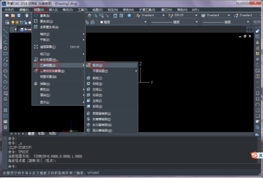Open the linetype 随层 dropdown
Image resolution: width=263 pixels, height=178 pixels.
tap(197, 22)
